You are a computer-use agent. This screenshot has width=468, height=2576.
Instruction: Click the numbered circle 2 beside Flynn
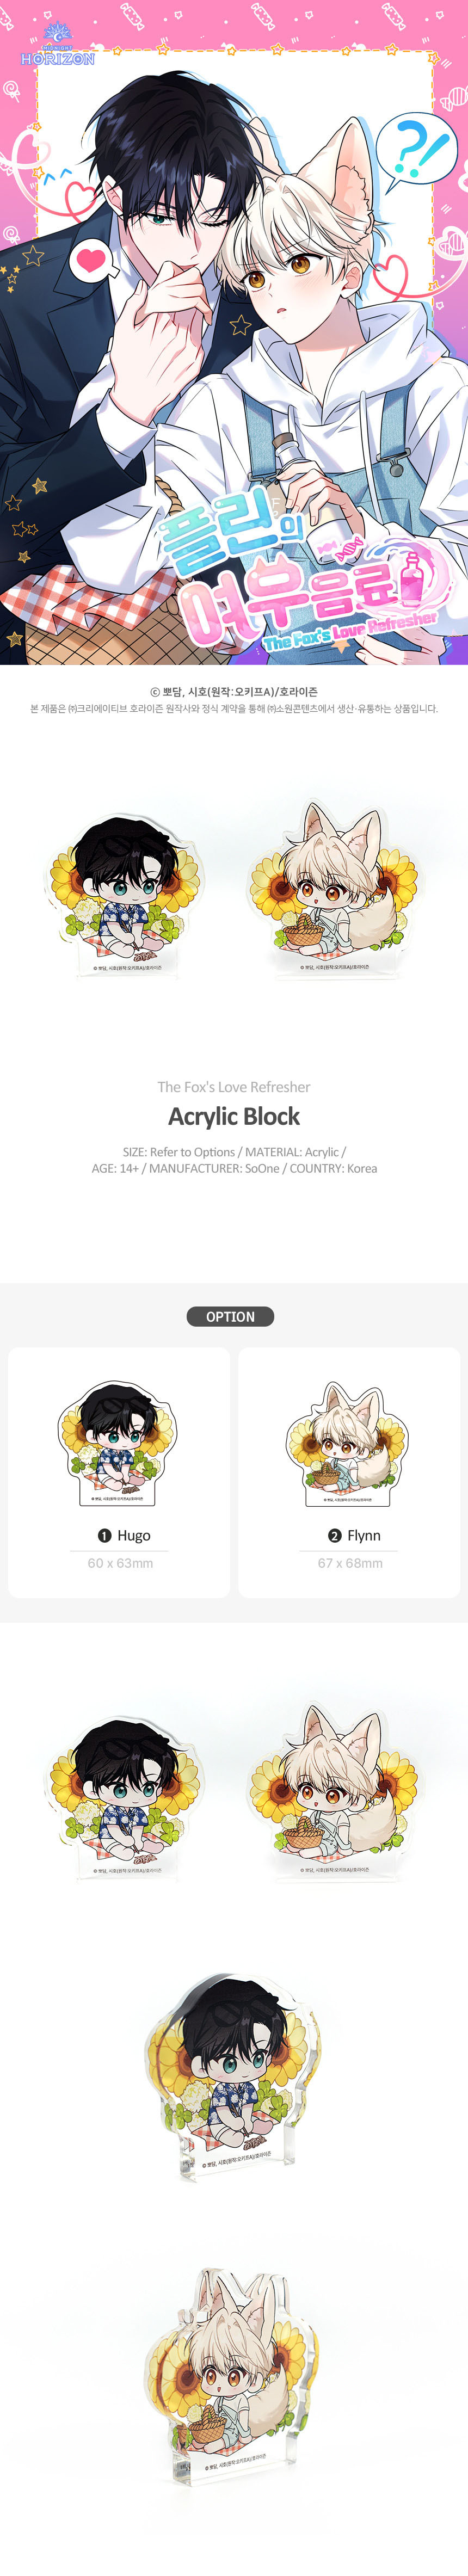click(x=335, y=1535)
